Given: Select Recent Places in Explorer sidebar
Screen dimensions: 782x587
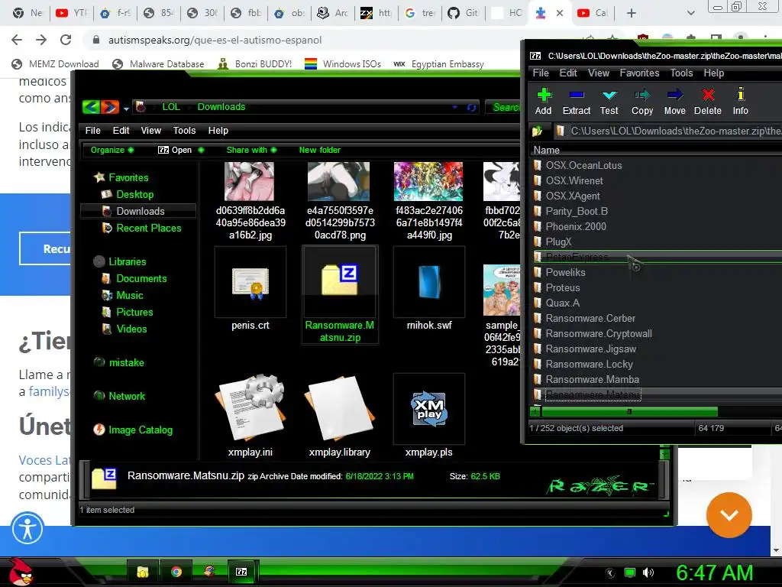Looking at the screenshot, I should 141,228.
